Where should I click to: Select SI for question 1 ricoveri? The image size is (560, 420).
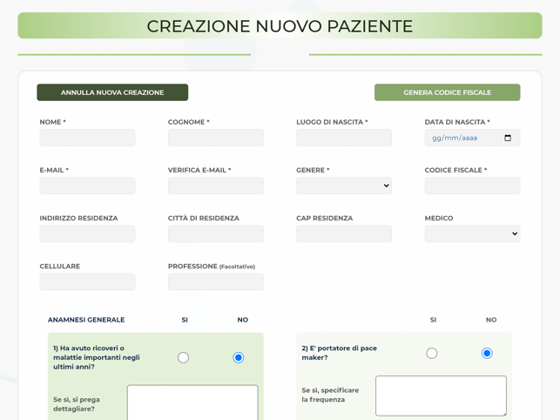coord(183,357)
